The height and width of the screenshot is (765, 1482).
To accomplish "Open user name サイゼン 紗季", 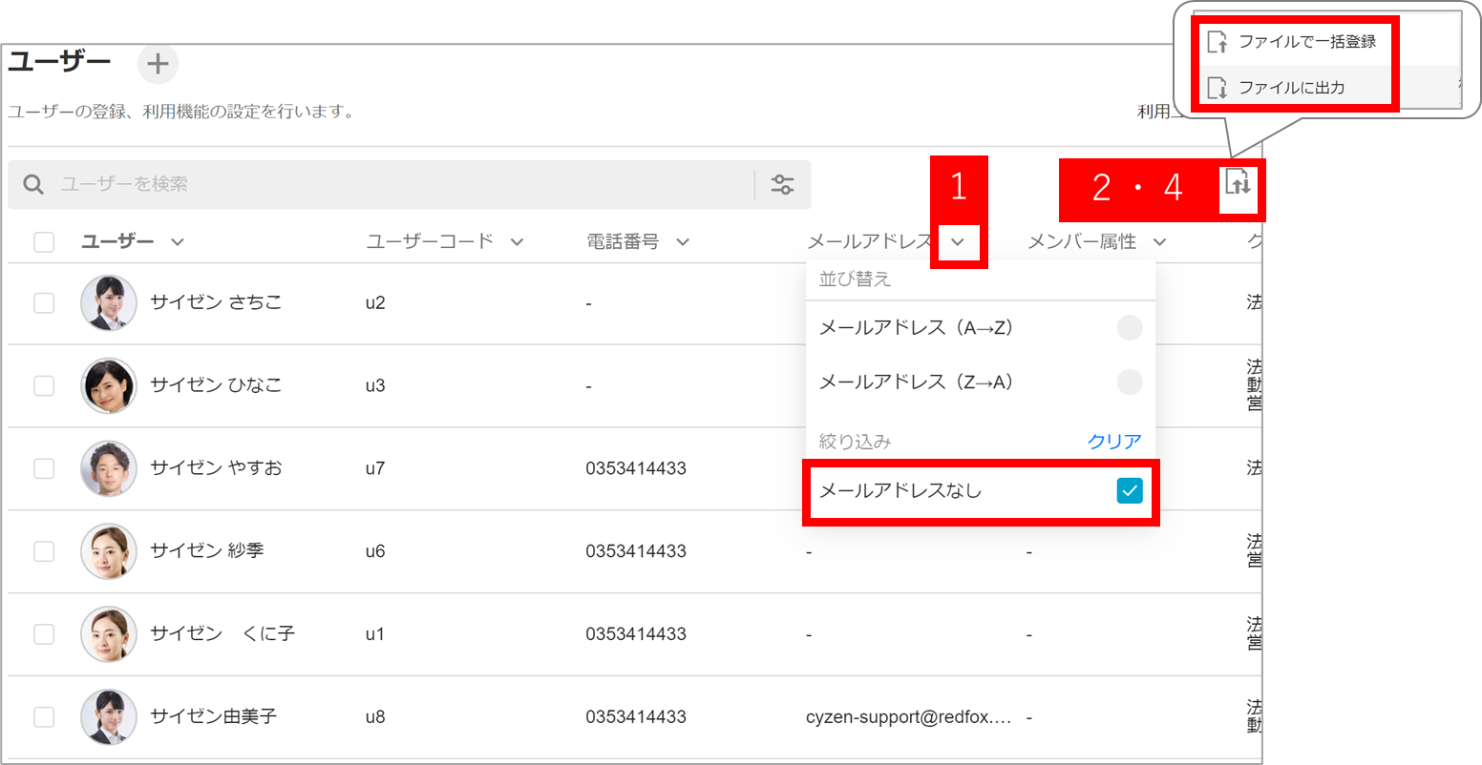I will point(207,551).
